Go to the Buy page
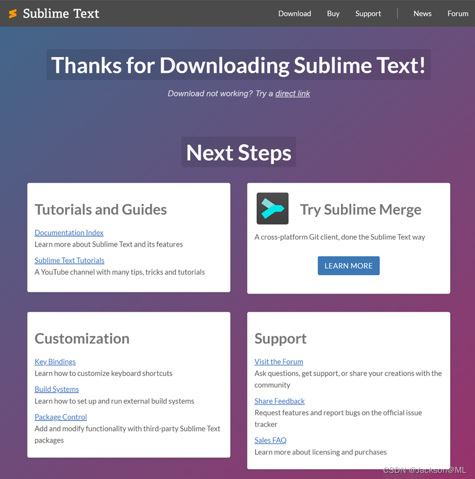Screen dimensions: 475x479 333,13
